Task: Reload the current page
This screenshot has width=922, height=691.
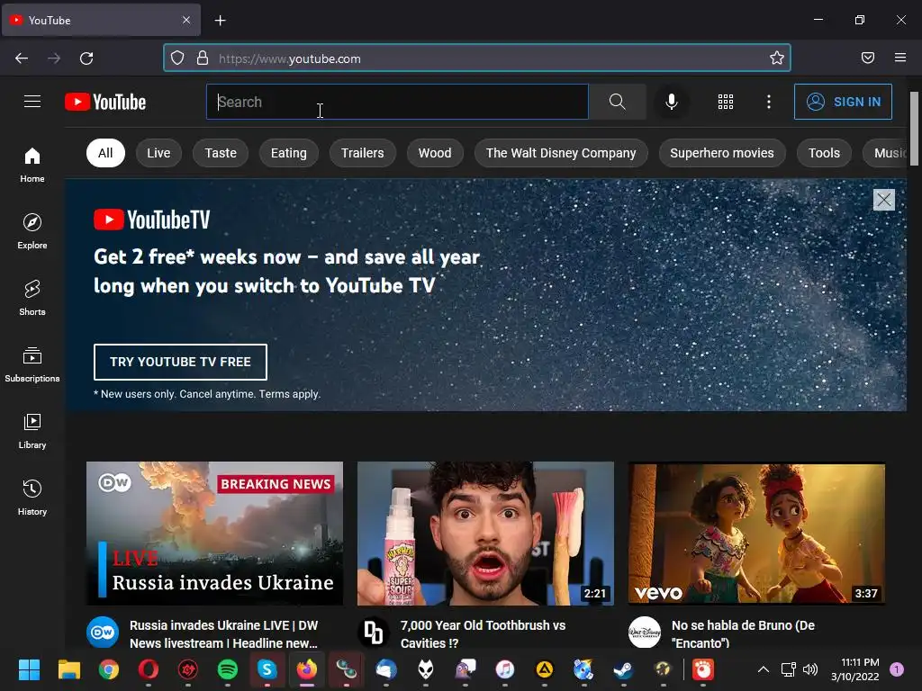Action: (86, 58)
